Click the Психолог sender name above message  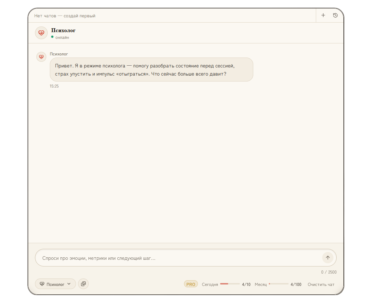pyautogui.click(x=59, y=54)
